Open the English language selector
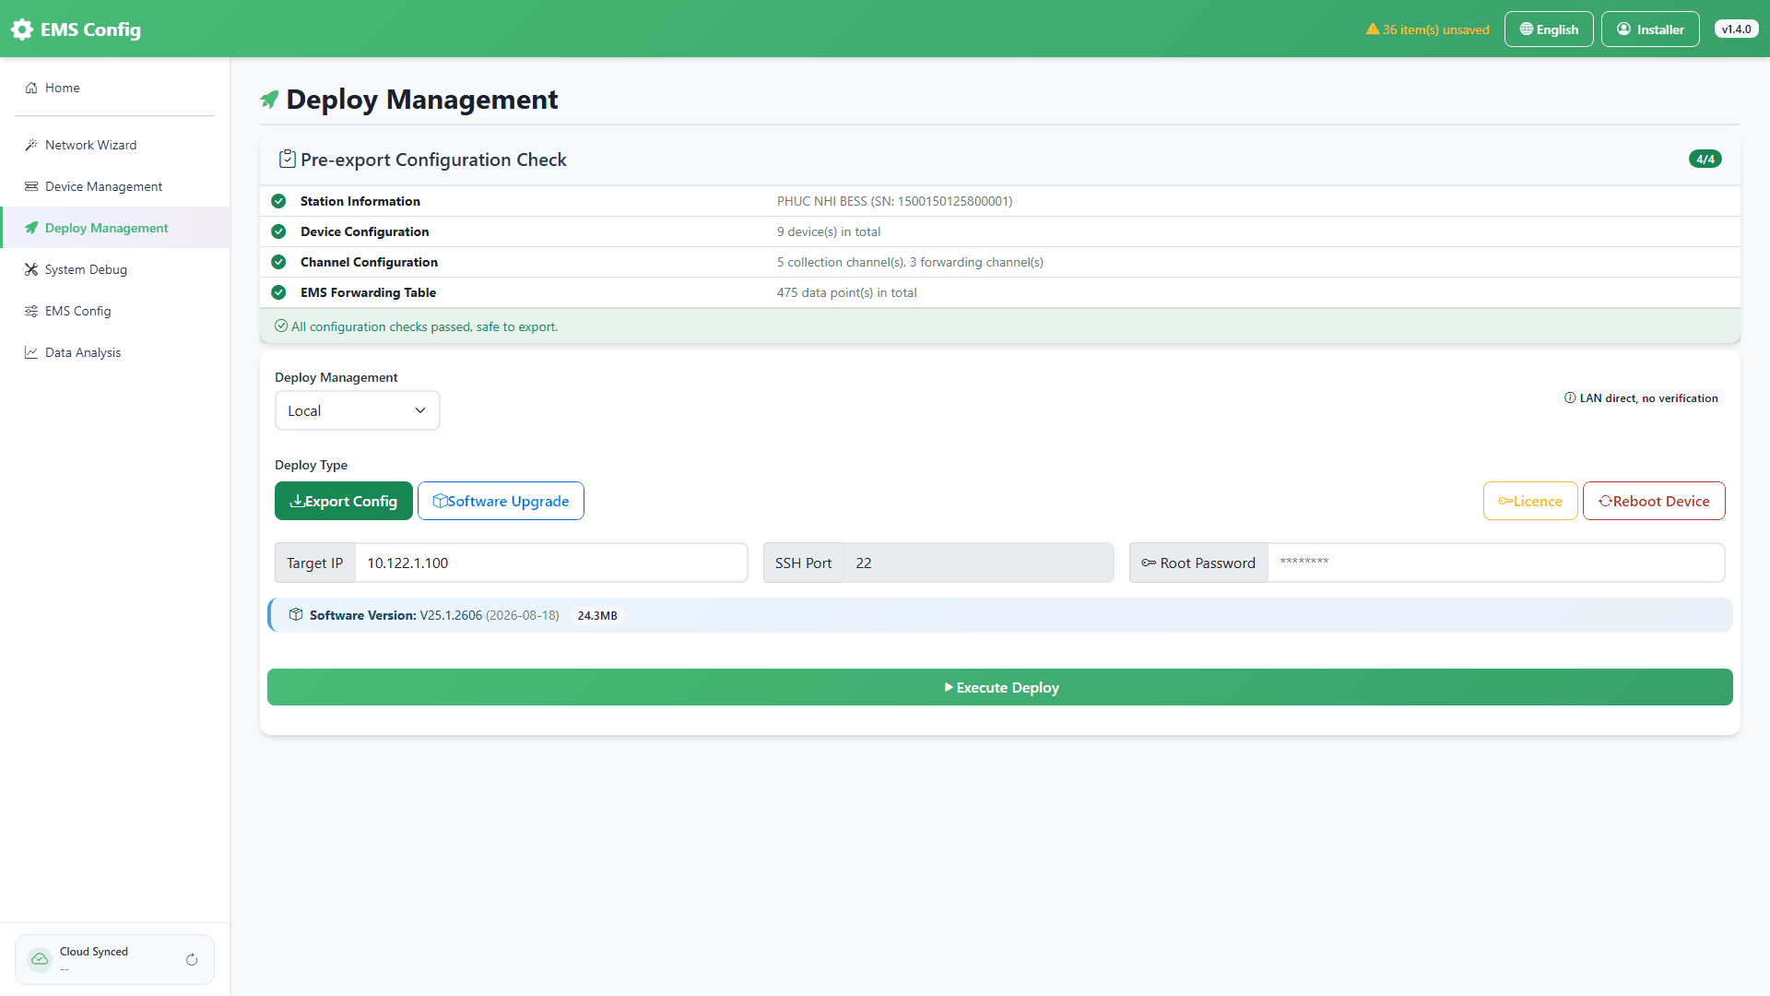The image size is (1770, 996). pos(1549,30)
